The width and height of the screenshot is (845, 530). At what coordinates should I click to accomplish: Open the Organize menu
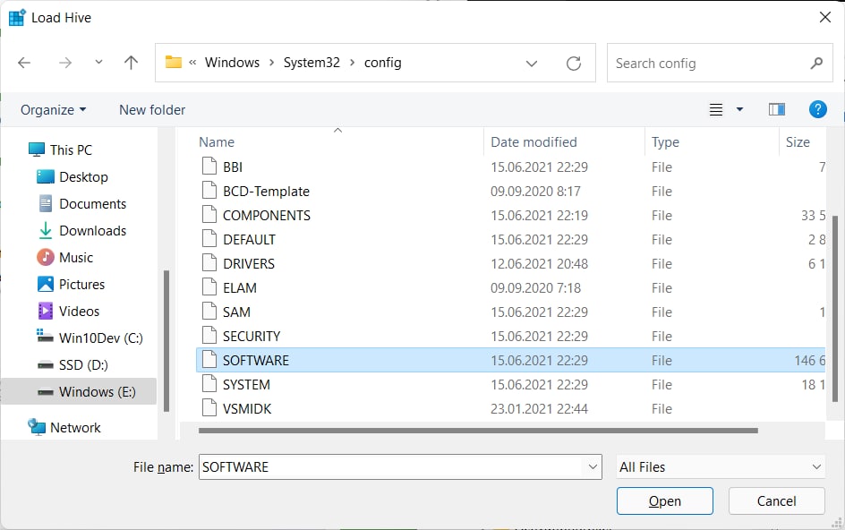[x=53, y=110]
